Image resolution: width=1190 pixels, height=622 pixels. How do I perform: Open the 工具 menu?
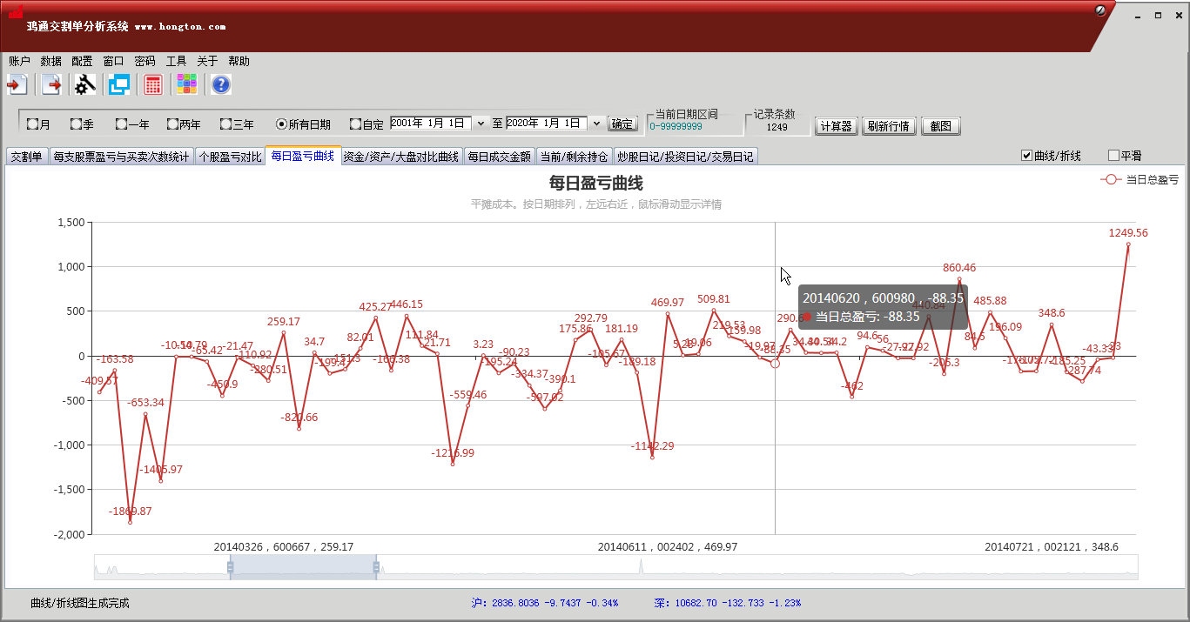click(x=176, y=61)
